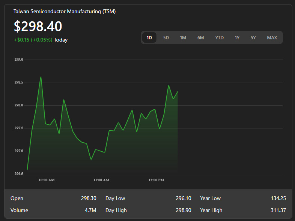The image size is (295, 221).
Task: Click the Year Low label
Action: [x=210, y=198]
